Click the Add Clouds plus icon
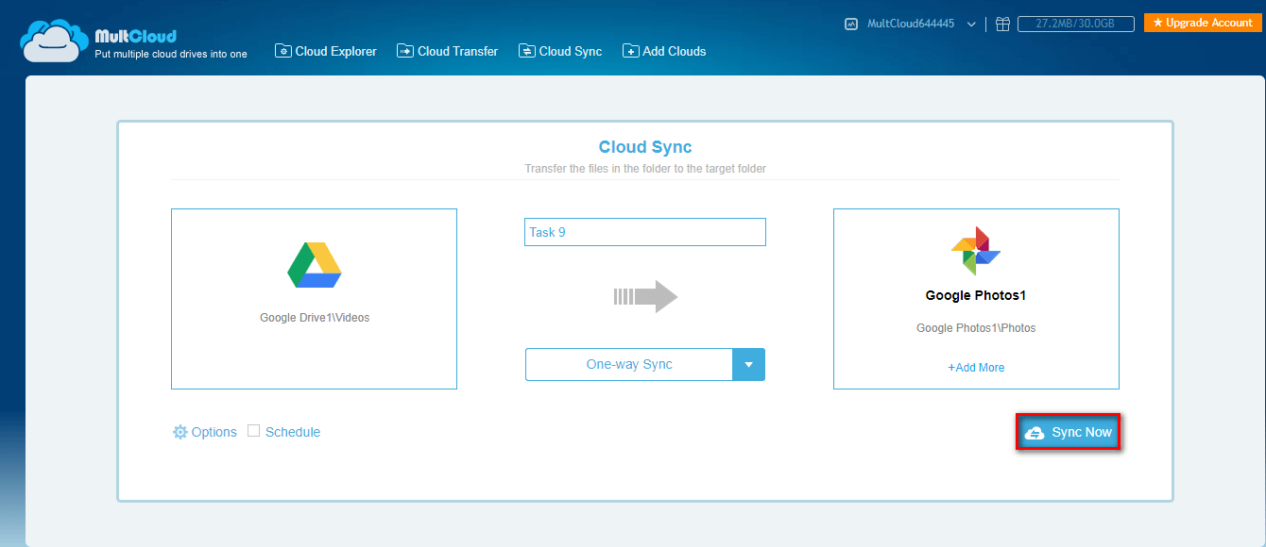Viewport: 1266px width, 547px height. pos(631,51)
